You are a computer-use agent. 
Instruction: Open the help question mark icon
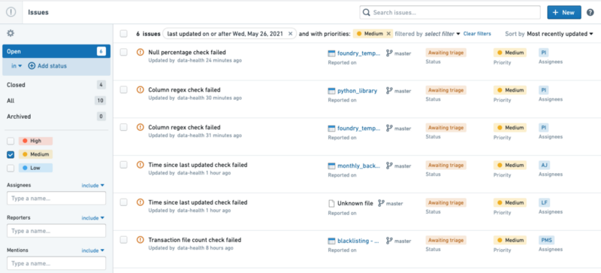point(590,12)
